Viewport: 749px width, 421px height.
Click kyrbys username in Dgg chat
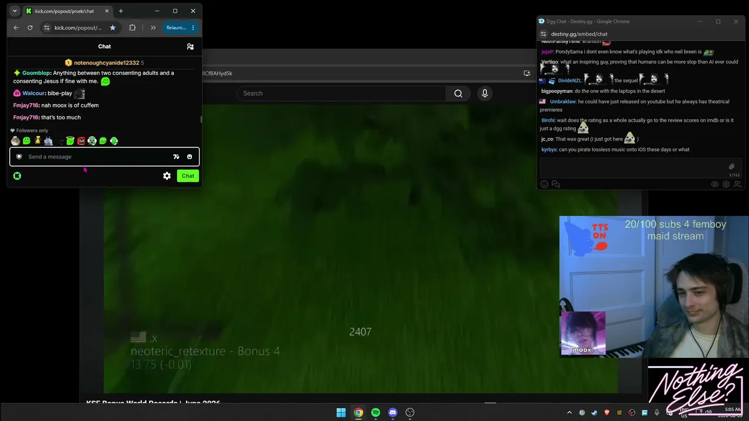click(549, 150)
